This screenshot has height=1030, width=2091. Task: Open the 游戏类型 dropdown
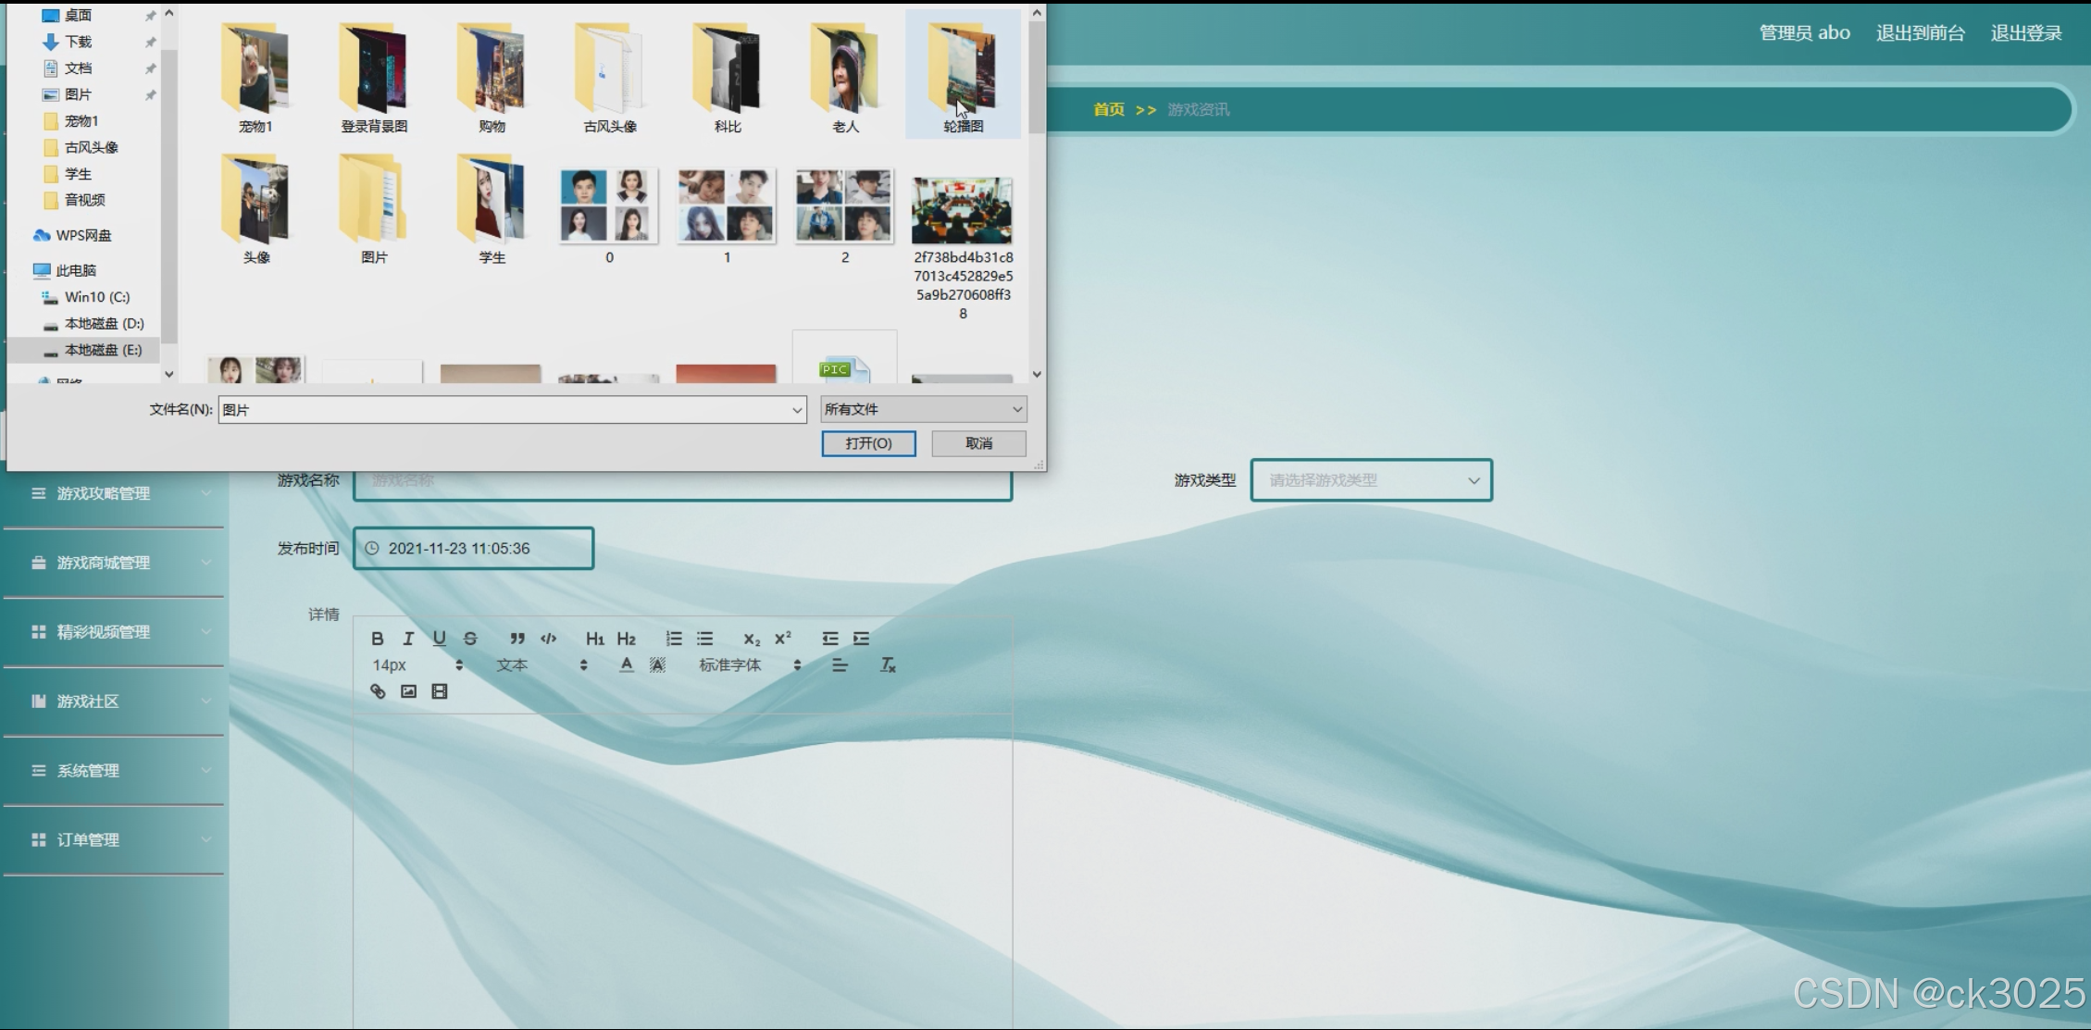pos(1370,479)
